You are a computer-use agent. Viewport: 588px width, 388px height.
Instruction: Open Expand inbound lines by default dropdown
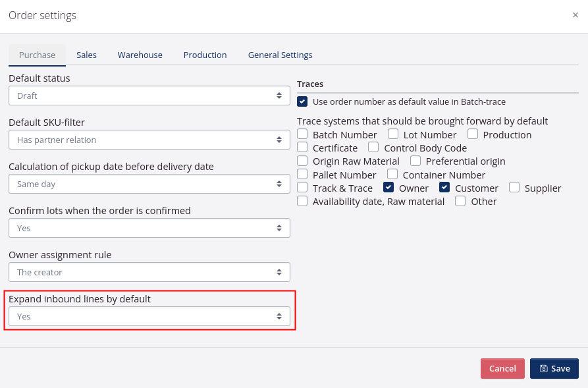tap(149, 316)
